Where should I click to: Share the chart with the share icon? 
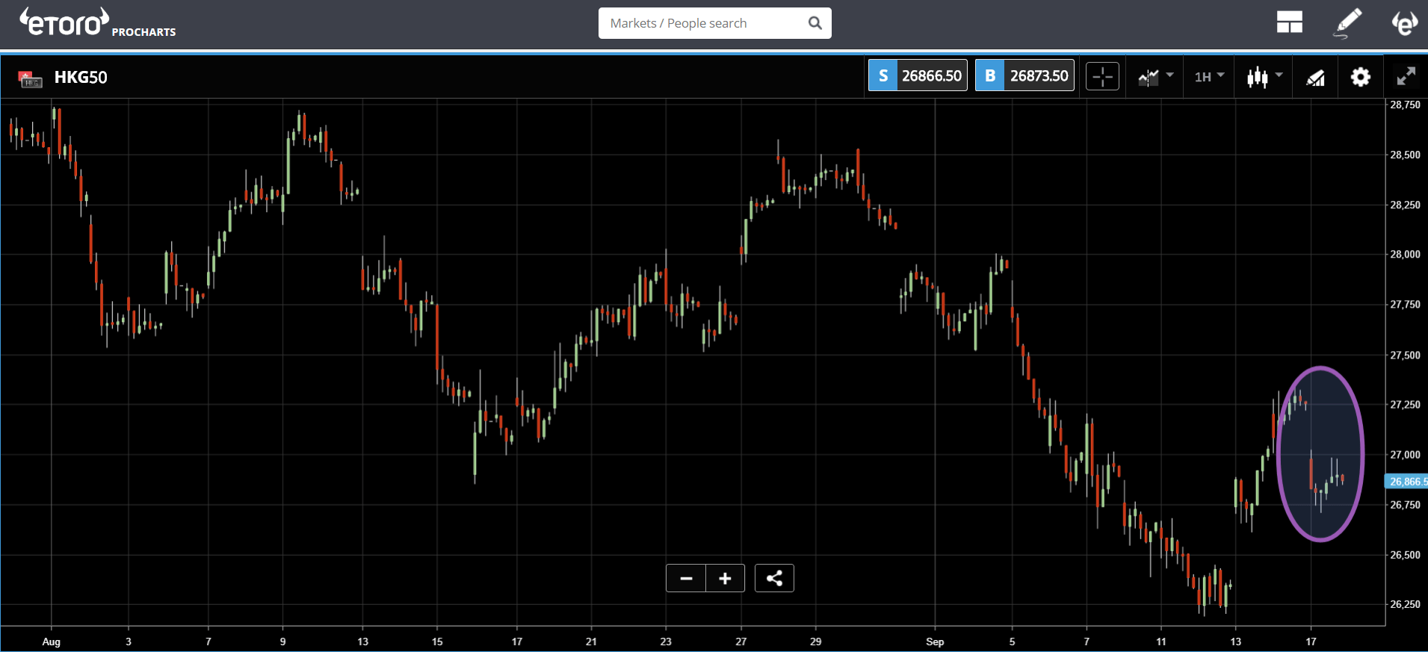[774, 578]
